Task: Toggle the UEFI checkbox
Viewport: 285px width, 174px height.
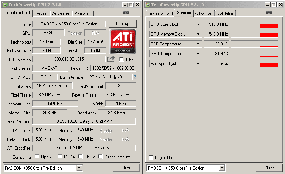Action: (x=122, y=59)
